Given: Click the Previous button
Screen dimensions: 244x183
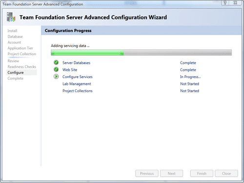Looking at the screenshot, I should point(147,174).
